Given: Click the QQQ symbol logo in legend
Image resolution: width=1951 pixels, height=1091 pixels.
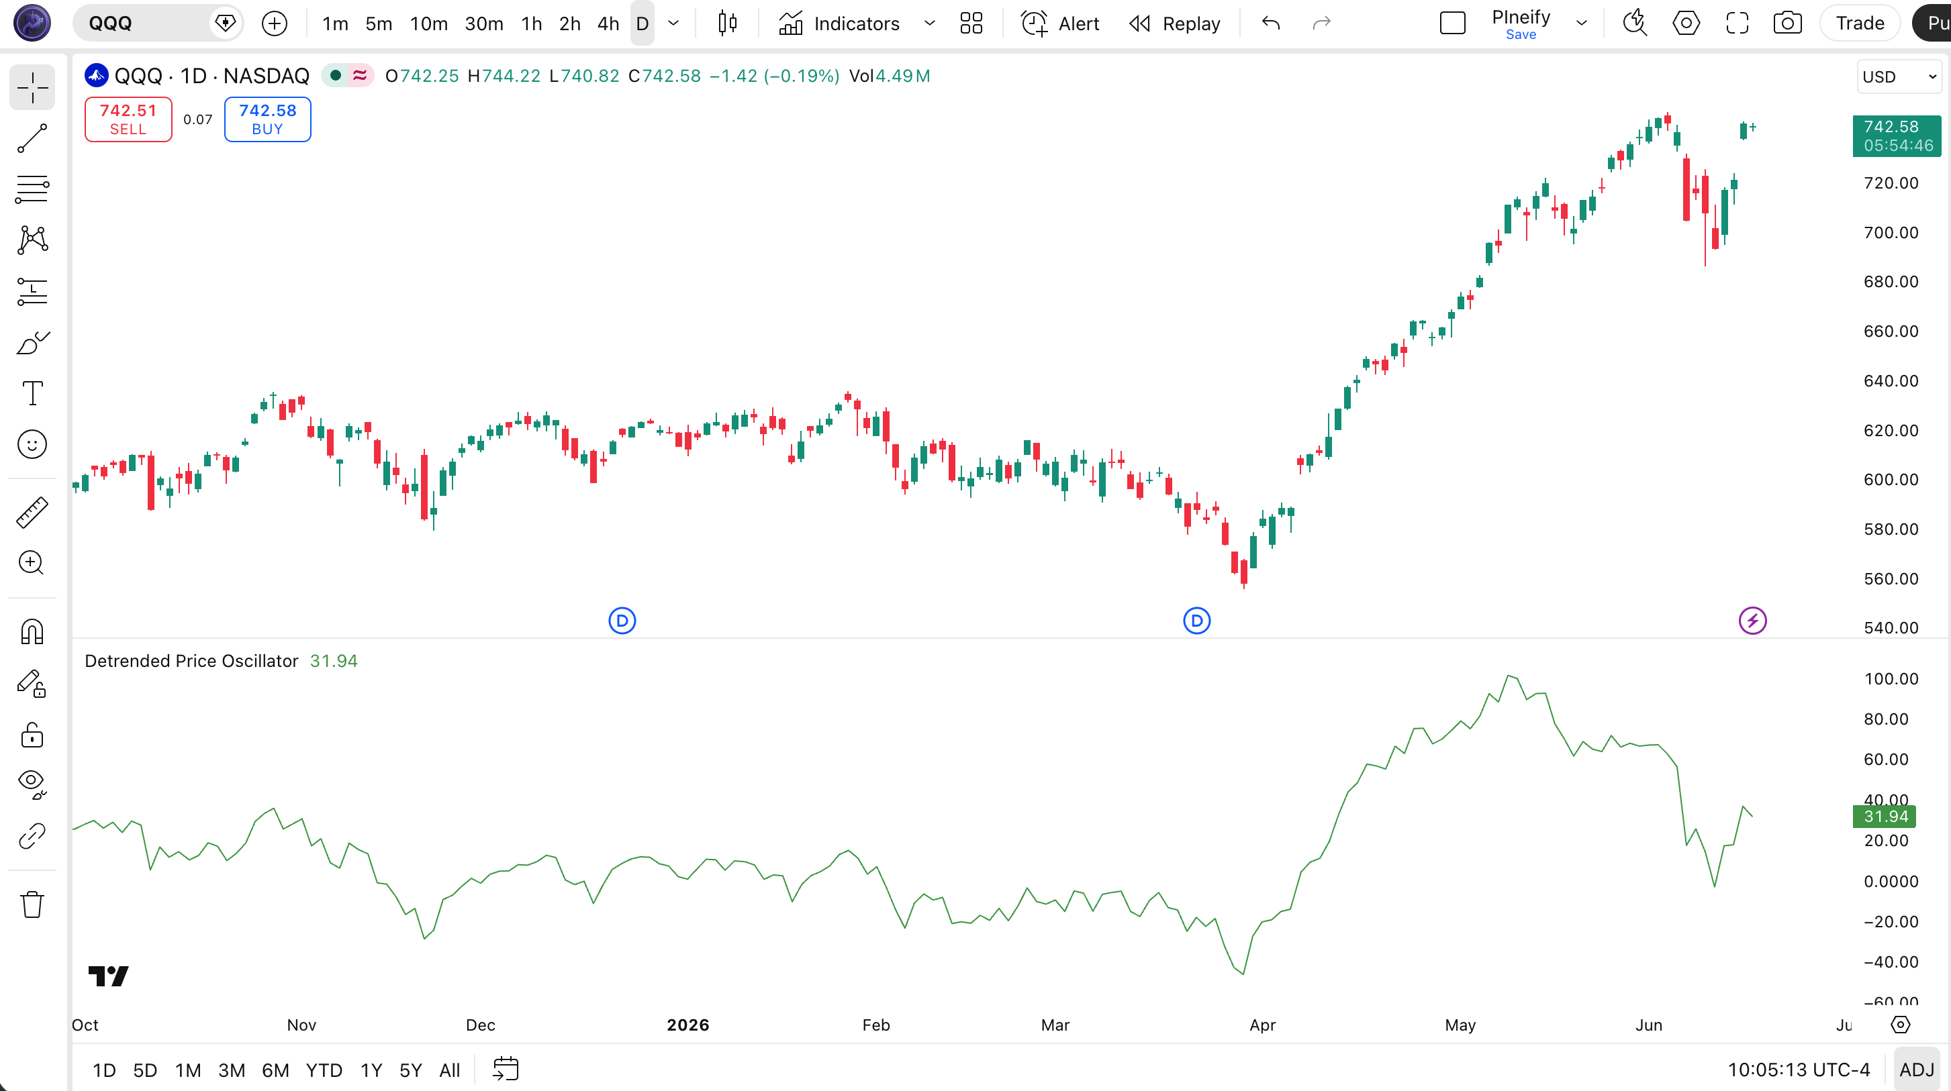Looking at the screenshot, I should 96,76.
